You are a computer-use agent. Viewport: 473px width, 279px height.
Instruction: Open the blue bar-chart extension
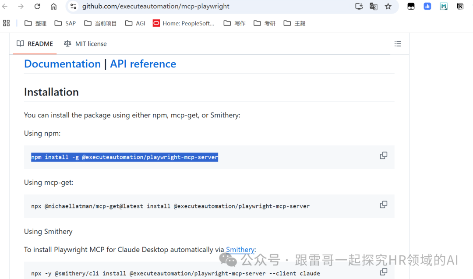pos(427,6)
